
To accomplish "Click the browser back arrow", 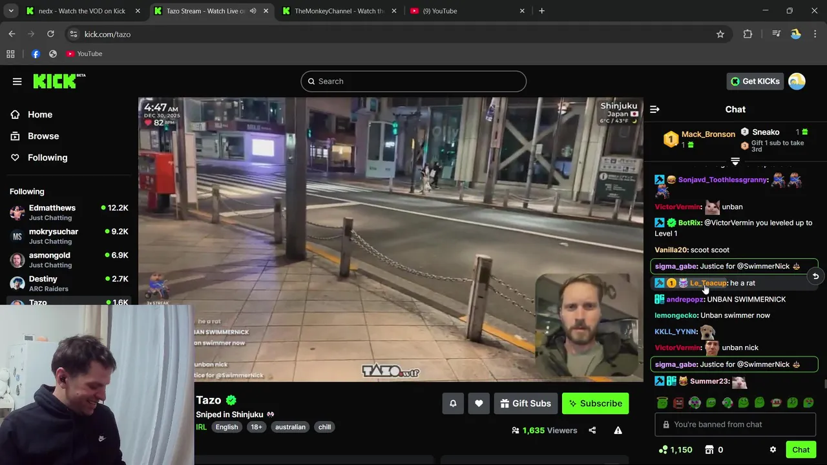I will click(x=12, y=34).
